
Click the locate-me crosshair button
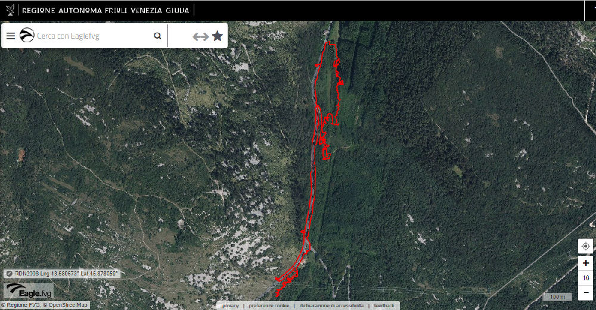point(586,246)
